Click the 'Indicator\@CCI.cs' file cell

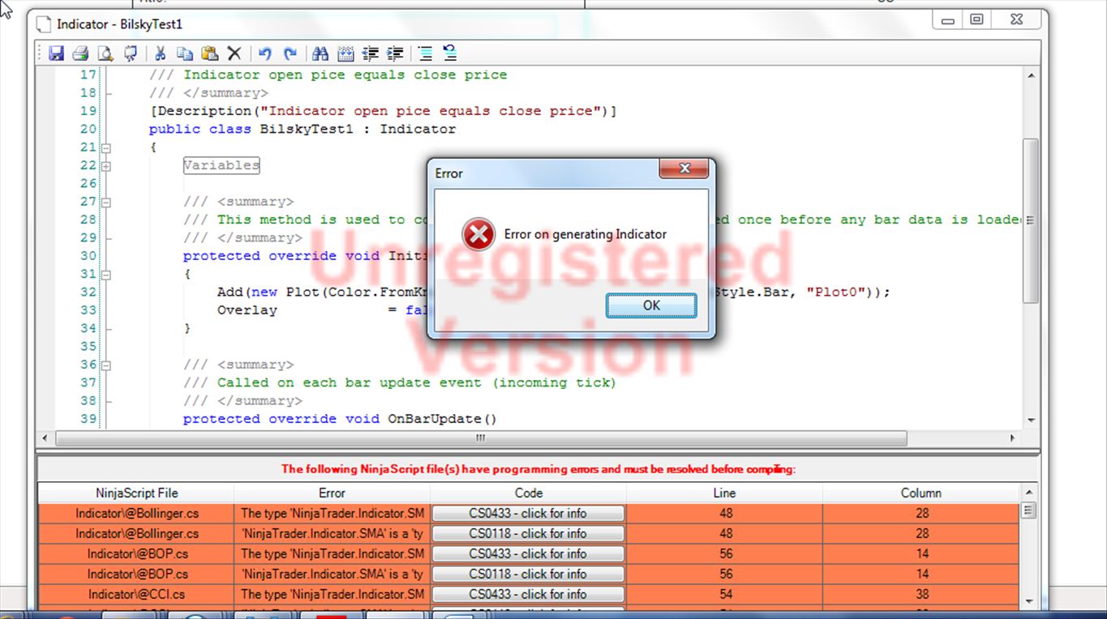pyautogui.click(x=136, y=594)
